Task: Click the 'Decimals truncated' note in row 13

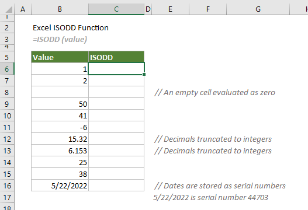Action: [213, 150]
